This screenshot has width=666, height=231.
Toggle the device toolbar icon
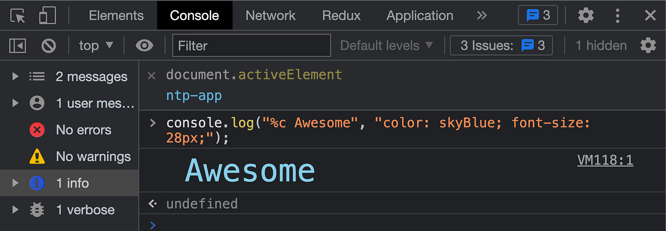point(48,16)
